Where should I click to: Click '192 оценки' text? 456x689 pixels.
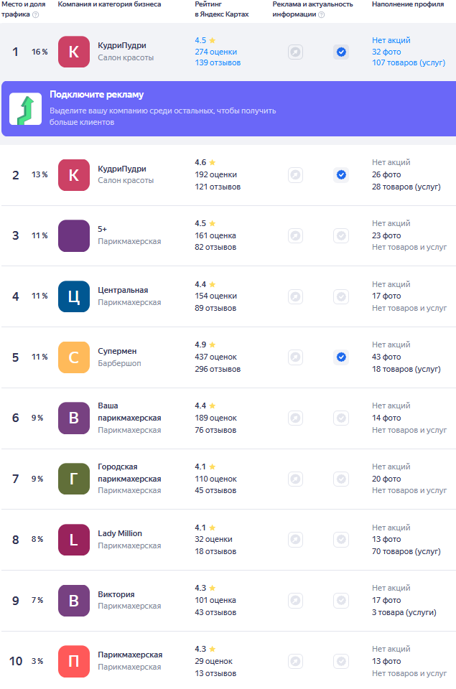pyautogui.click(x=216, y=175)
